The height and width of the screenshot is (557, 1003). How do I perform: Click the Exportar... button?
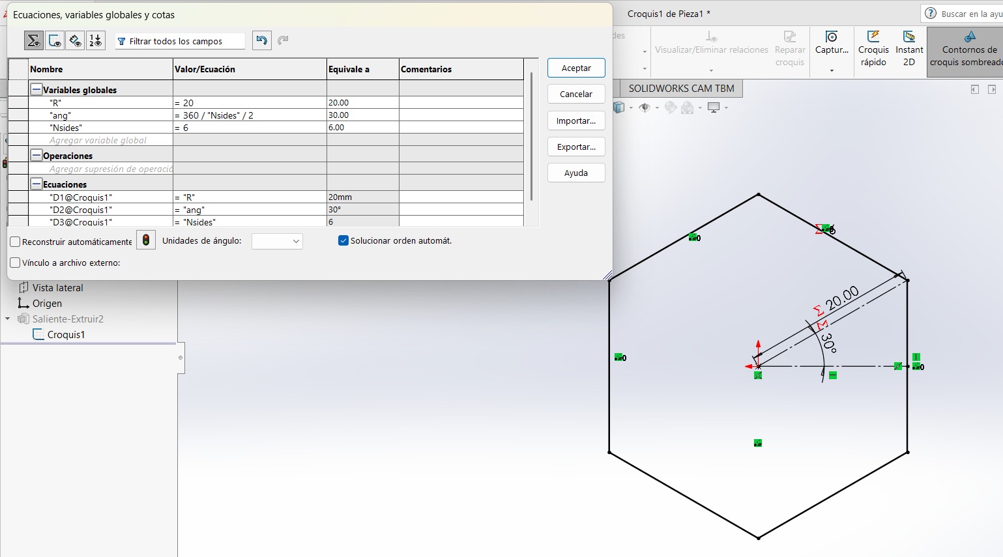(576, 147)
